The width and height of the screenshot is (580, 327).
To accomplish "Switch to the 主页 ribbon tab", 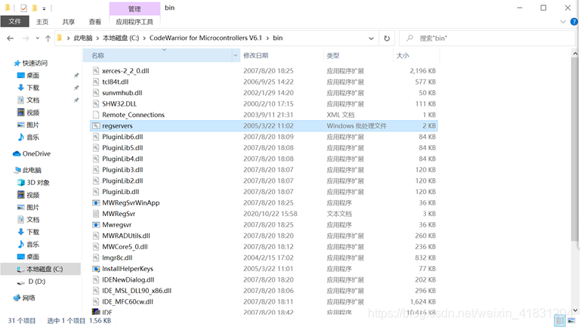I will click(42, 22).
